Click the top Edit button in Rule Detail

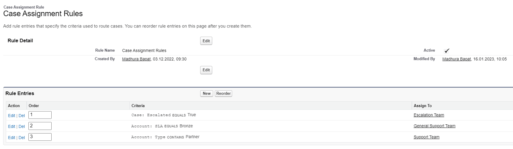coord(206,41)
